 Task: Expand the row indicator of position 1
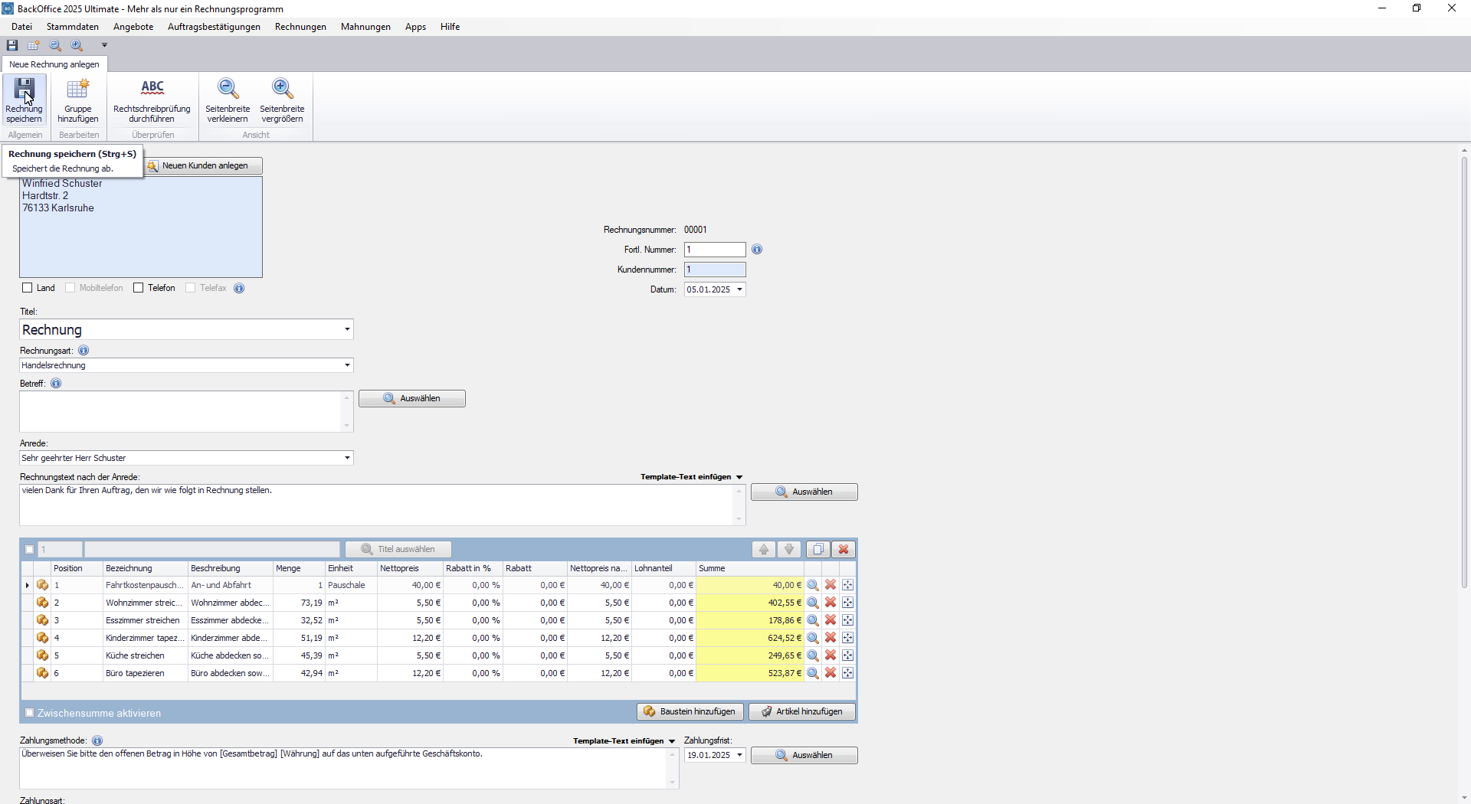[27, 585]
